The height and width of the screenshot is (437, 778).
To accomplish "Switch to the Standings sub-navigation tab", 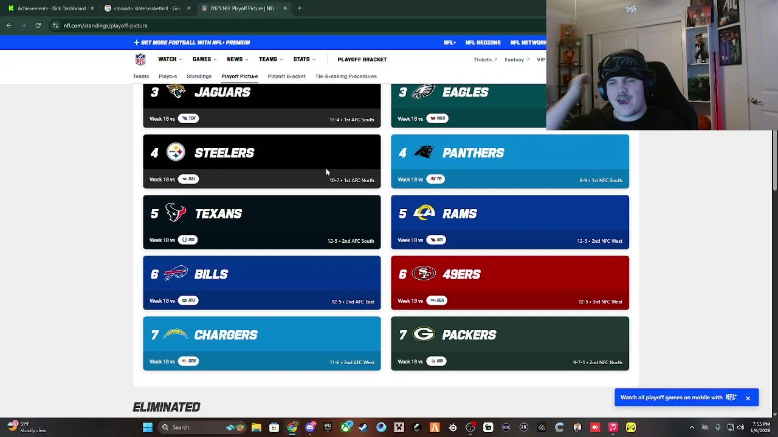I will 199,76.
